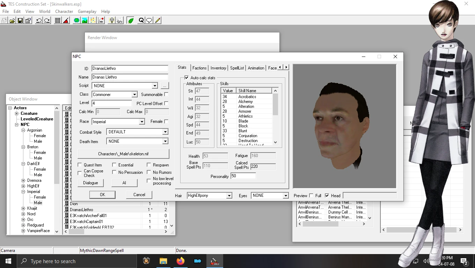
Task: Toggle Snap to Grid icon
Action: point(58,21)
